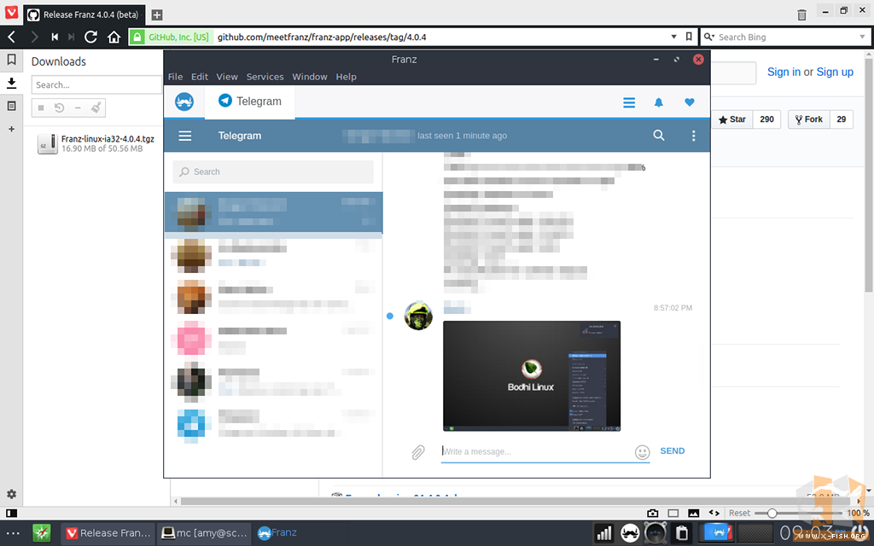Open Franz File menu

175,77
